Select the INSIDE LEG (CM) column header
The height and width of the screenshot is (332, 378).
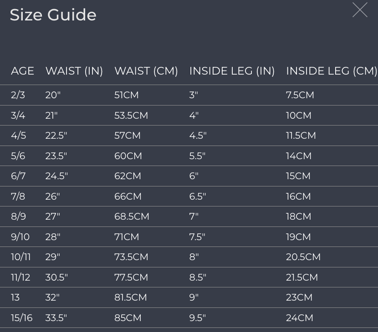(332, 71)
